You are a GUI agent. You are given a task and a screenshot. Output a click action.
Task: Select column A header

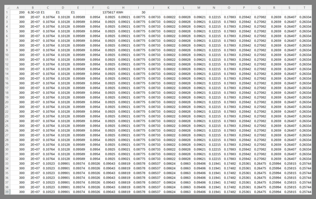coord(18,8)
